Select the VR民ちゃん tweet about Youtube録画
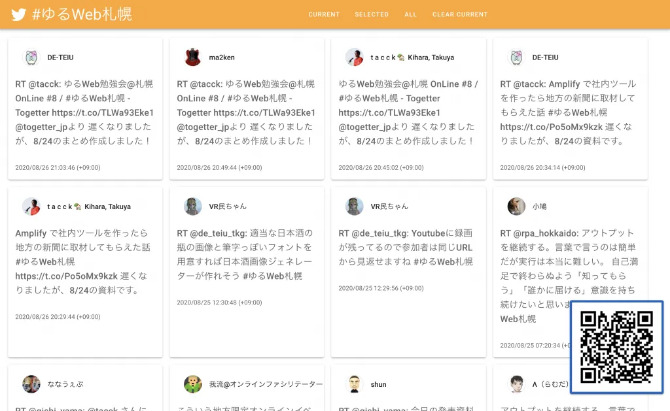670x411 pixels. [x=408, y=247]
